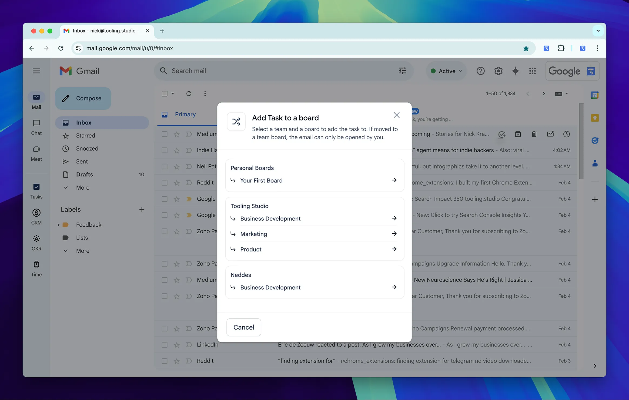Mark the Feb 4 Reddit email important
The image size is (629, 400).
189,183
